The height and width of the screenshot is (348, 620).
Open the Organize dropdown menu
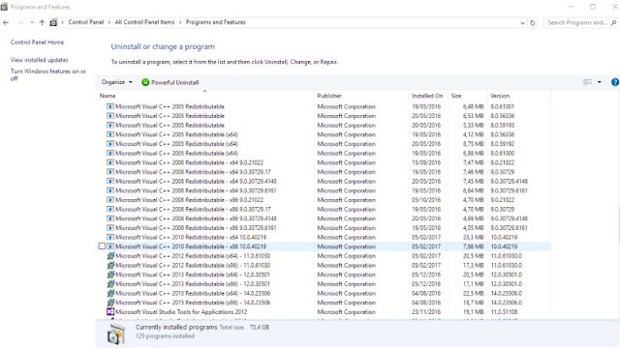(x=116, y=82)
